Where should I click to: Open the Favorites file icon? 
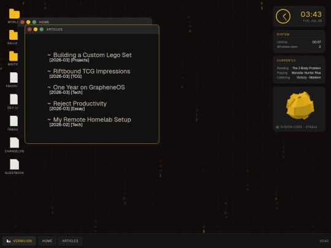(13, 78)
